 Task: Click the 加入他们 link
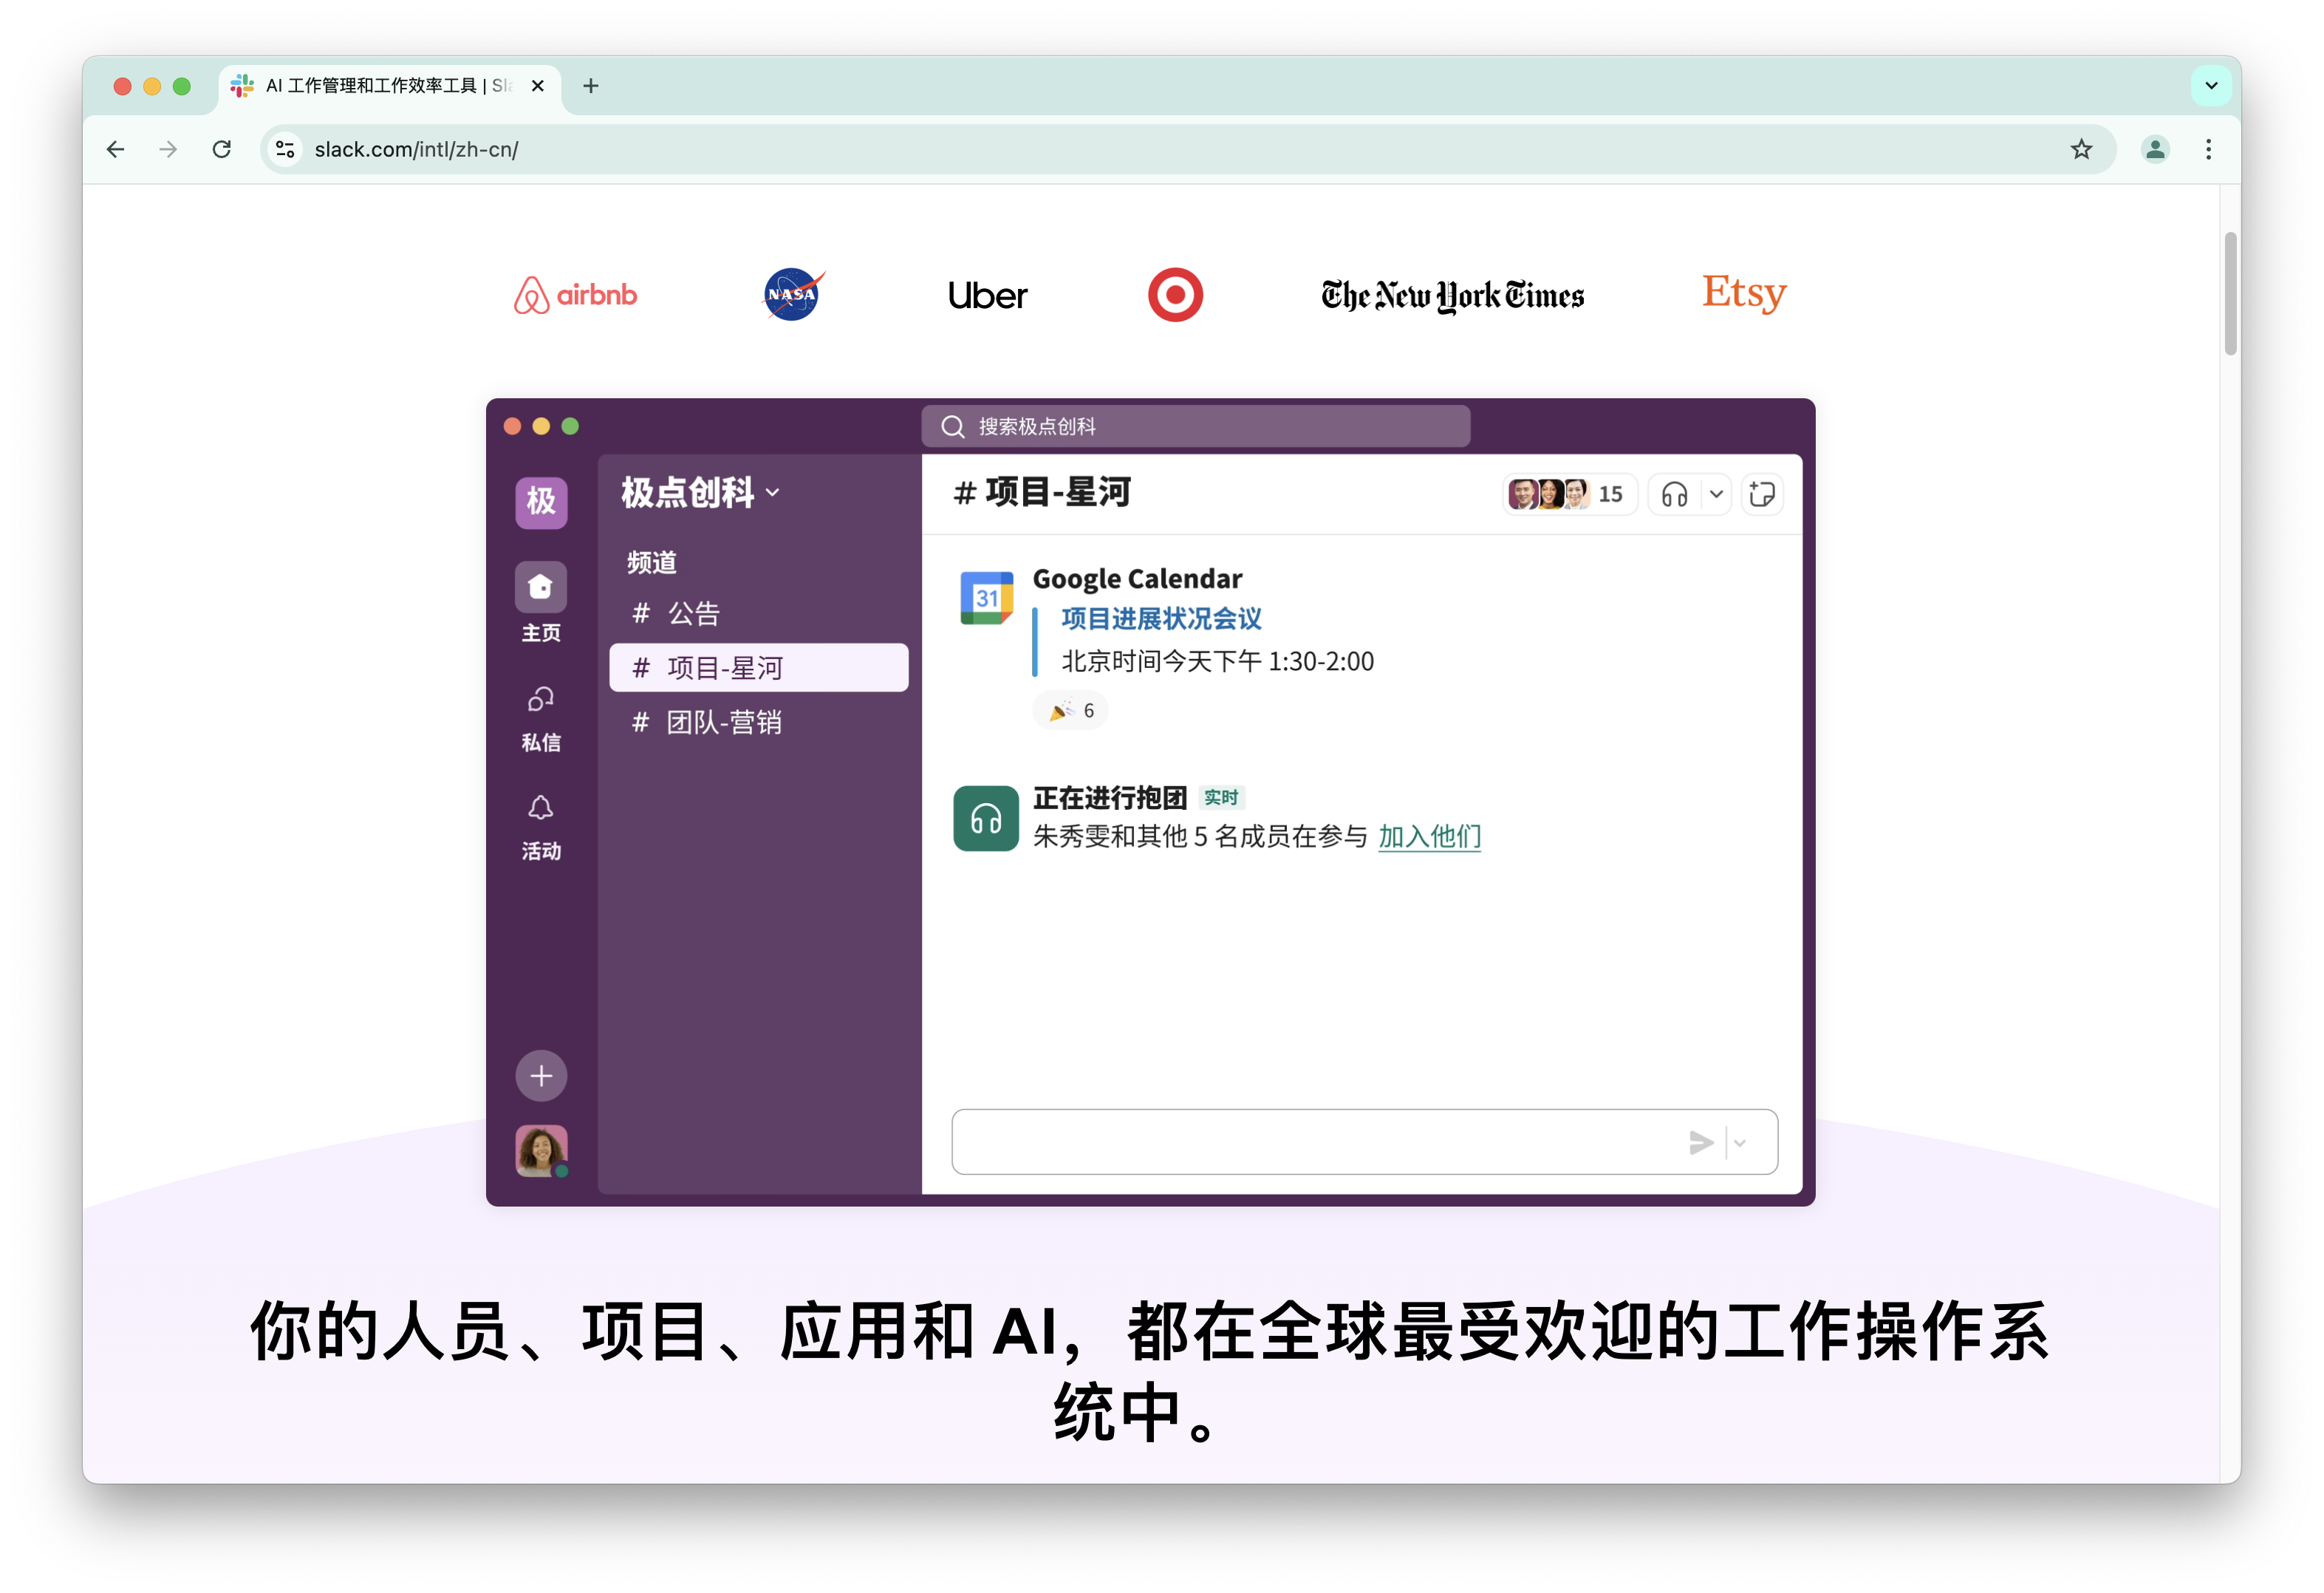point(1429,836)
